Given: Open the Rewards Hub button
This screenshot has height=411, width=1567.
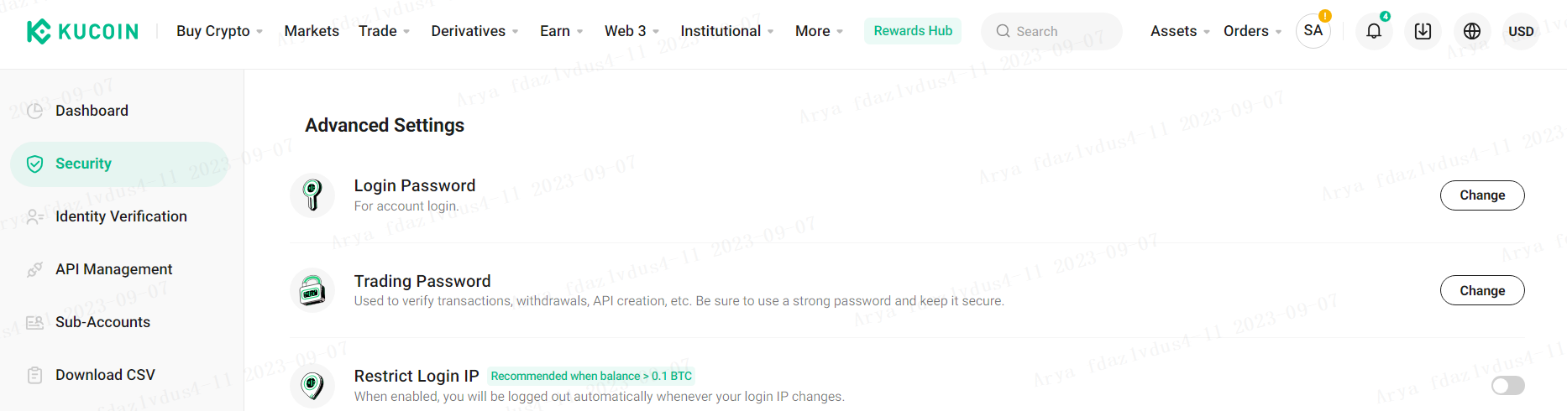Looking at the screenshot, I should [913, 31].
